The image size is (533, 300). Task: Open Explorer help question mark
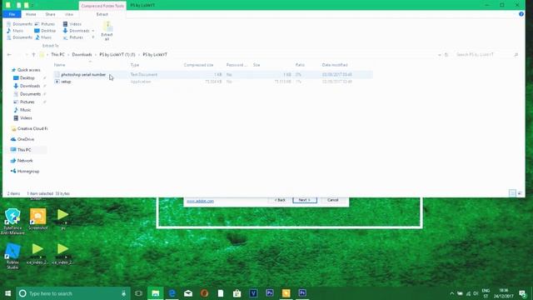pos(521,14)
